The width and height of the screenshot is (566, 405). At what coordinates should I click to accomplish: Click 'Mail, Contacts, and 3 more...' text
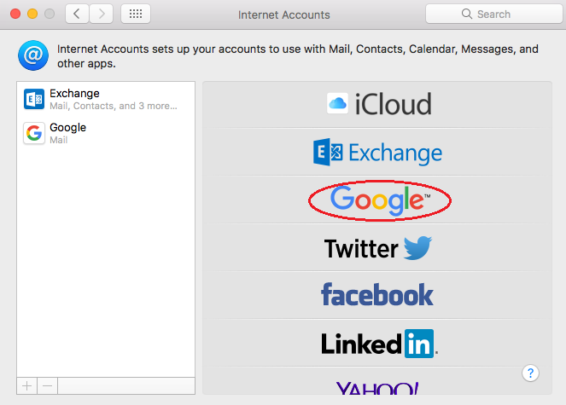point(114,106)
